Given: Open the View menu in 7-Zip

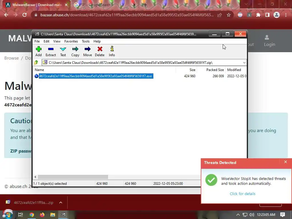Looking at the screenshot, I should (57, 41).
